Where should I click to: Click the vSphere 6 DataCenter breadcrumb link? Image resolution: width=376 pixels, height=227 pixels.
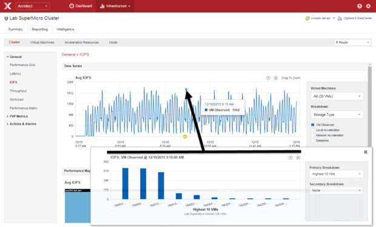click(358, 18)
